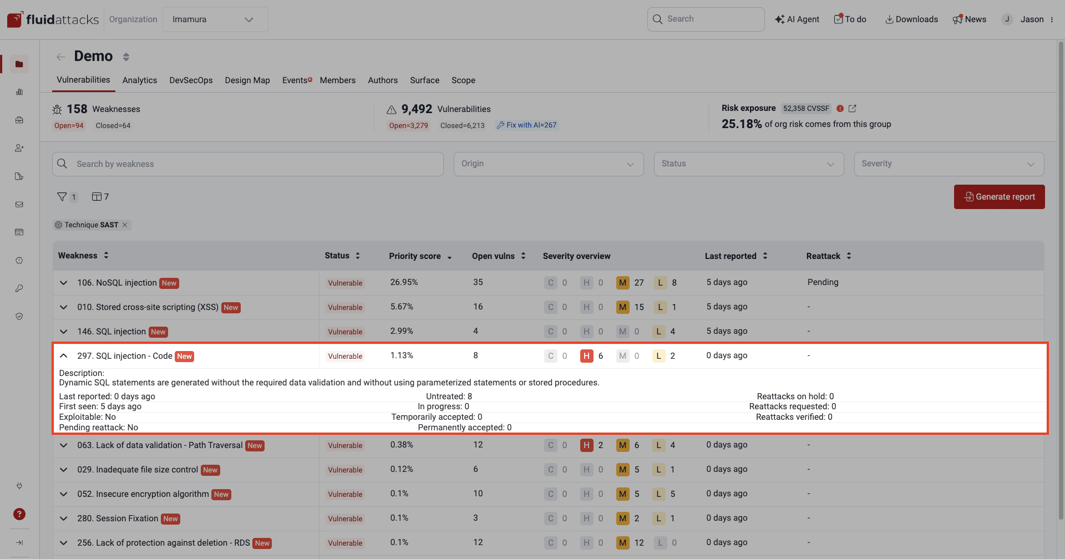This screenshot has width=1065, height=559.
Task: Expand the 106. NoSQL injection row
Action: tap(64, 283)
